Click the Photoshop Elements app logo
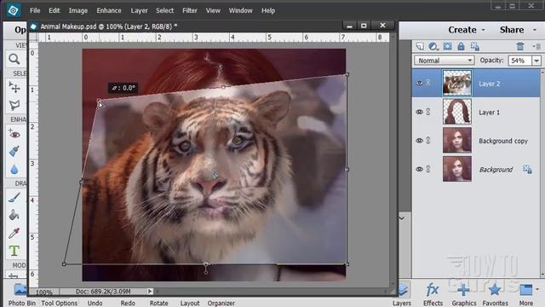545x307 pixels. coord(14,10)
